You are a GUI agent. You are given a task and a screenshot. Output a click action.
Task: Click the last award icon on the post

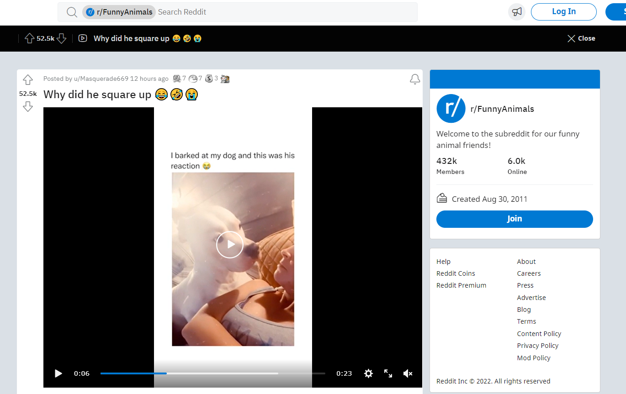[x=225, y=79]
